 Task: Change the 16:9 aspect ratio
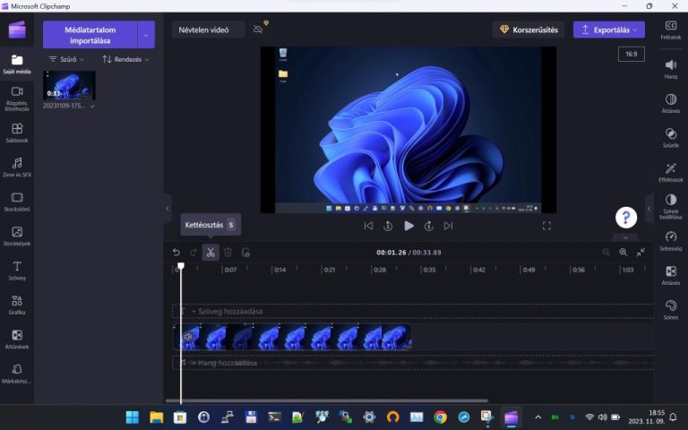pyautogui.click(x=631, y=54)
